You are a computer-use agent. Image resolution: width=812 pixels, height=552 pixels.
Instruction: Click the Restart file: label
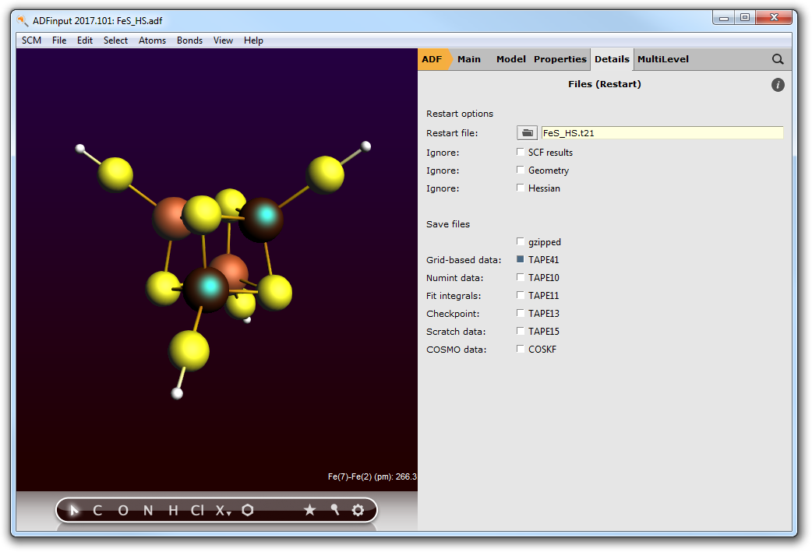click(452, 133)
